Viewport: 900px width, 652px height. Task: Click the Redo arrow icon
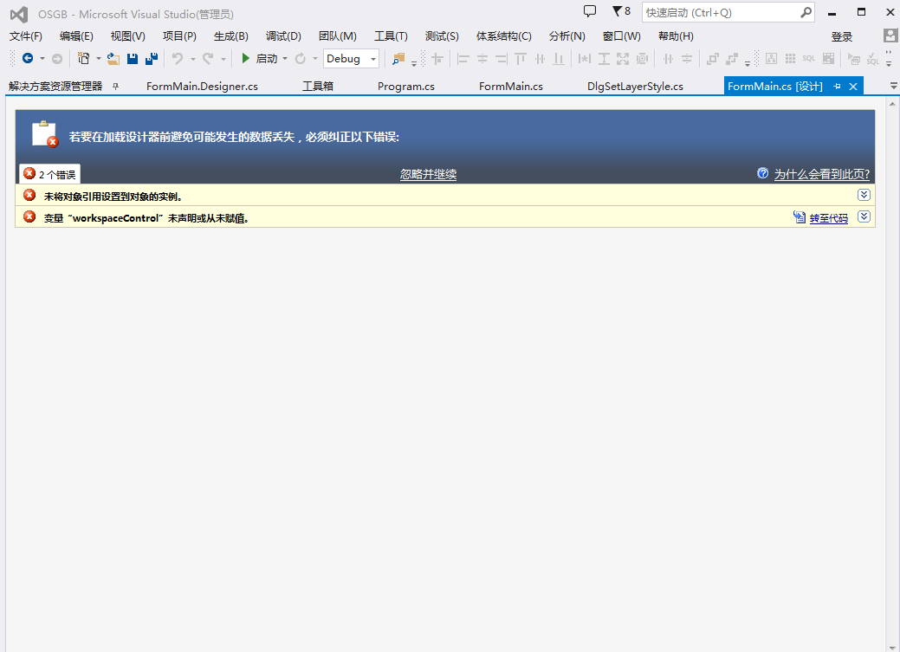[208, 59]
